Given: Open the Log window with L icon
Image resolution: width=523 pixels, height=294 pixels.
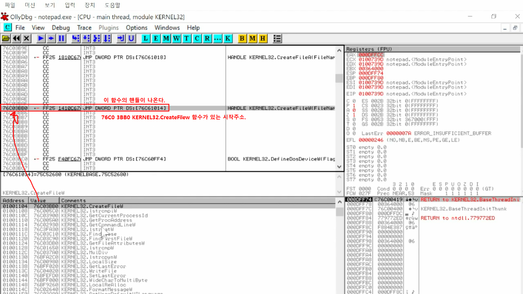Looking at the screenshot, I should click(x=146, y=38).
